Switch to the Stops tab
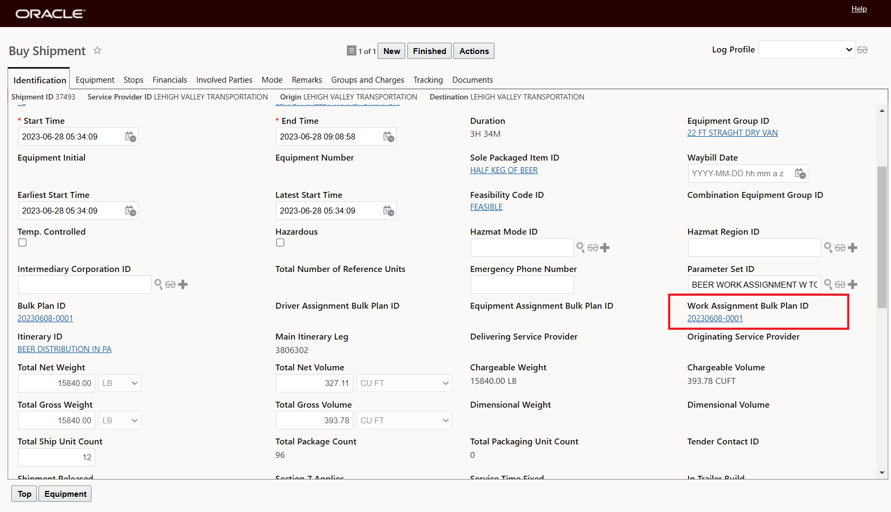This screenshot has height=512, width=891. tap(134, 80)
